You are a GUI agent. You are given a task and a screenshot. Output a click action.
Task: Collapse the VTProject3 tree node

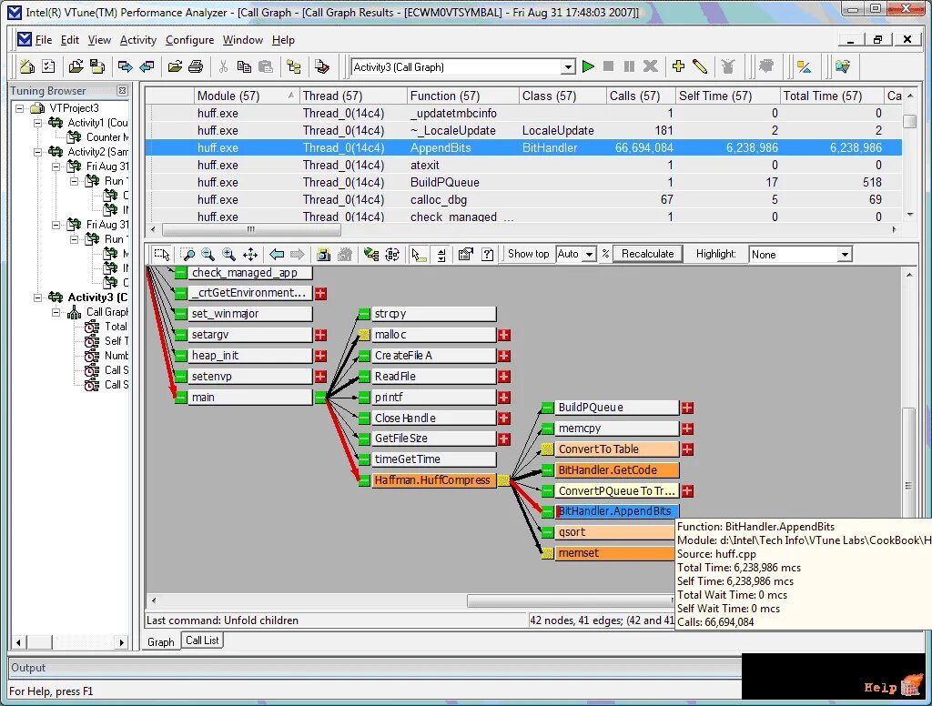(x=20, y=108)
